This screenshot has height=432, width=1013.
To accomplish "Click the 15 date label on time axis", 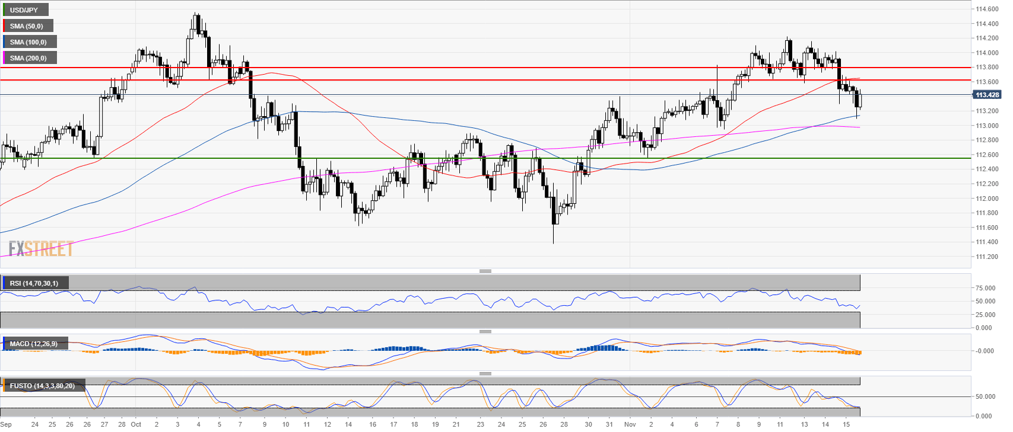I will pyautogui.click(x=847, y=424).
